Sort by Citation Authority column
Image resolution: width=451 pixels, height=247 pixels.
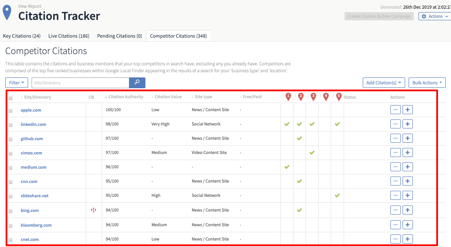[124, 97]
